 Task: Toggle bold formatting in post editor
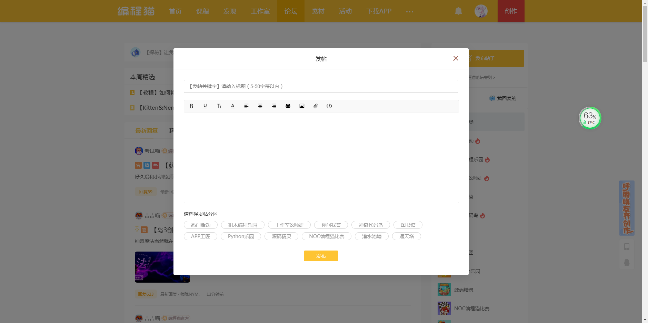coord(191,106)
